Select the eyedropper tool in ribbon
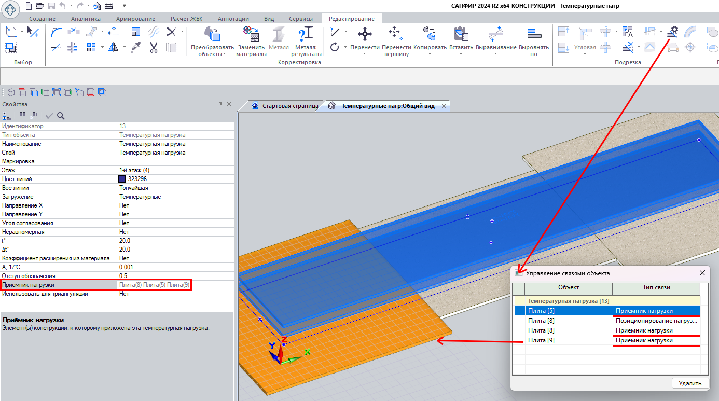Viewport: 719px width, 401px height. 136,48
